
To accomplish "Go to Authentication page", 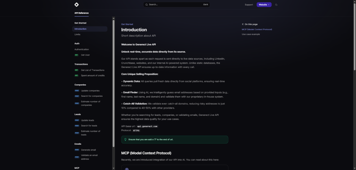I will coord(81,49).
